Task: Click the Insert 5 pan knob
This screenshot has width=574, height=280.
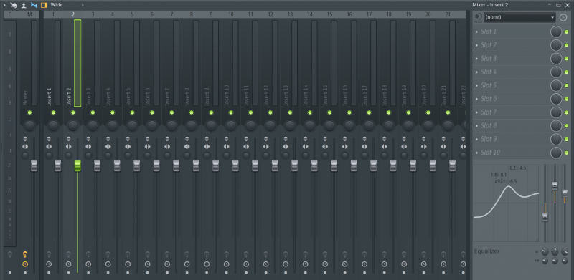Action: pos(132,126)
